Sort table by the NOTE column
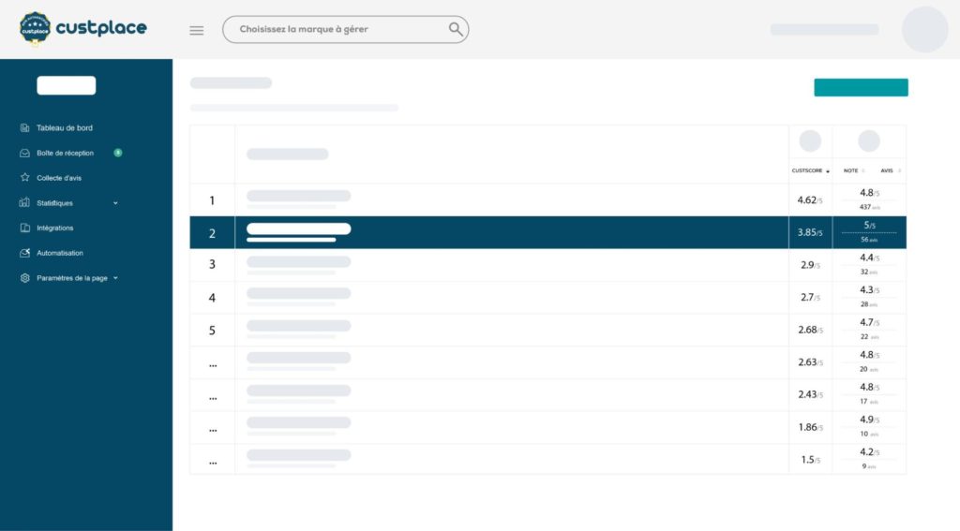This screenshot has height=531, width=960. coord(852,170)
